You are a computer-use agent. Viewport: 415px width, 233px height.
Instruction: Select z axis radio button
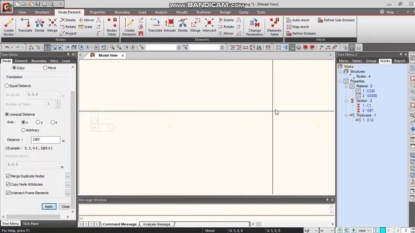click(53, 122)
